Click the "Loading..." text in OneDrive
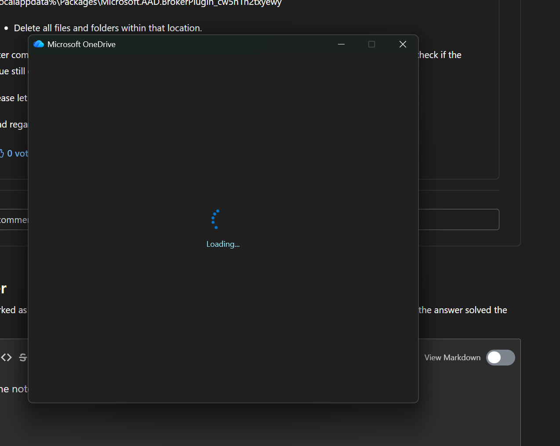560x446 pixels. [223, 244]
